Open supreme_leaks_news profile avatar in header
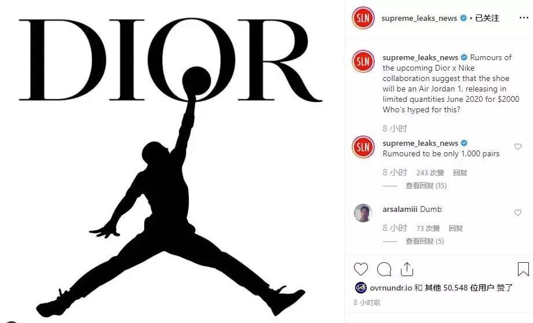 [363, 18]
